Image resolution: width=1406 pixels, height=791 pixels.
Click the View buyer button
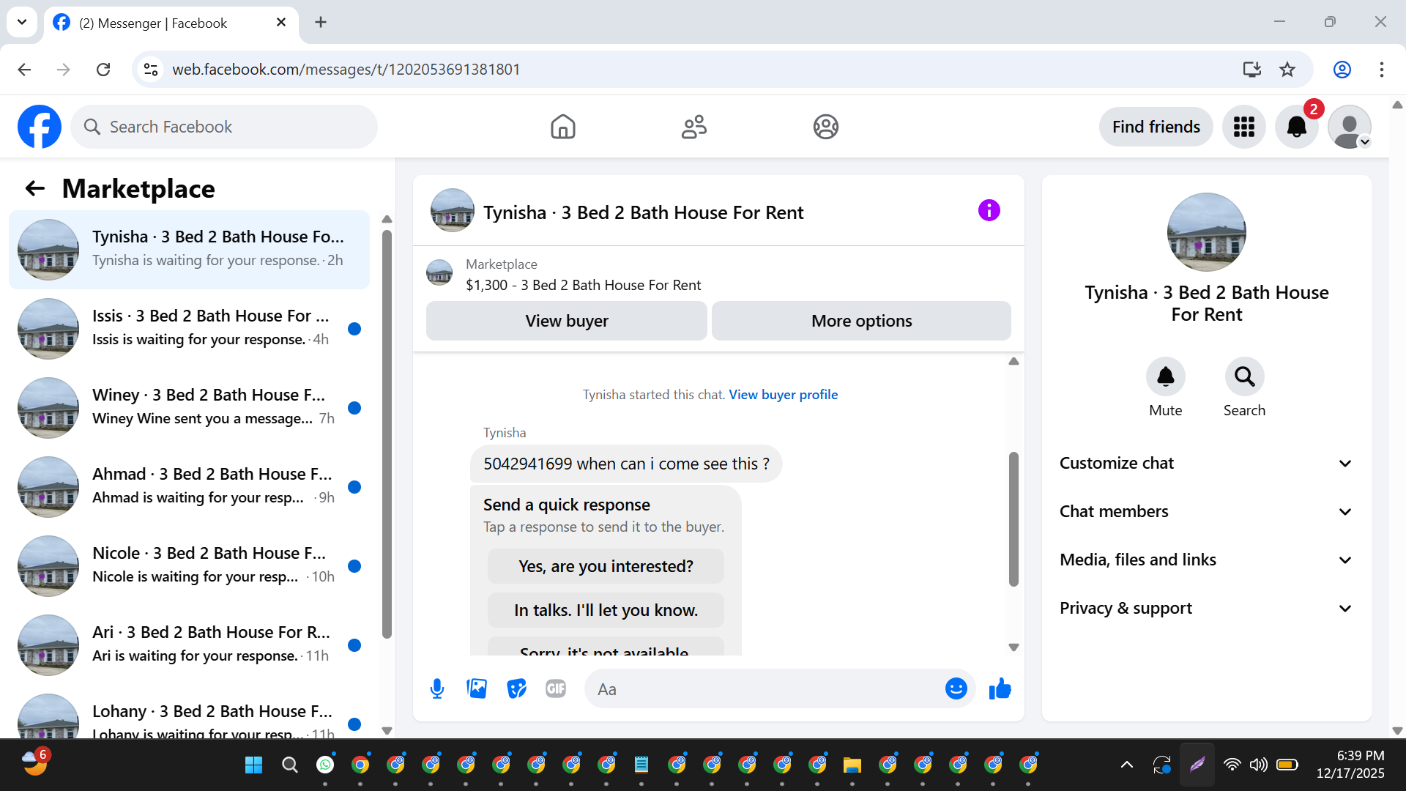tap(566, 322)
